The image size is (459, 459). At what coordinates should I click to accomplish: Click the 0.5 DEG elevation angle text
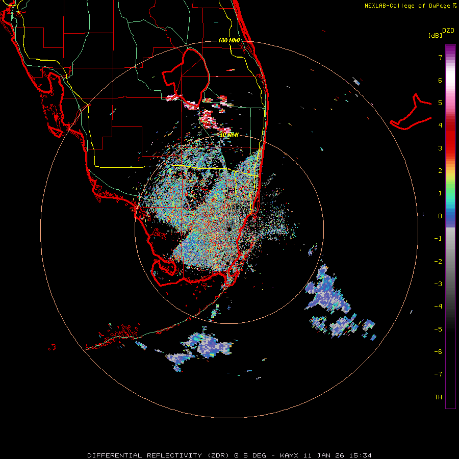click(250, 455)
